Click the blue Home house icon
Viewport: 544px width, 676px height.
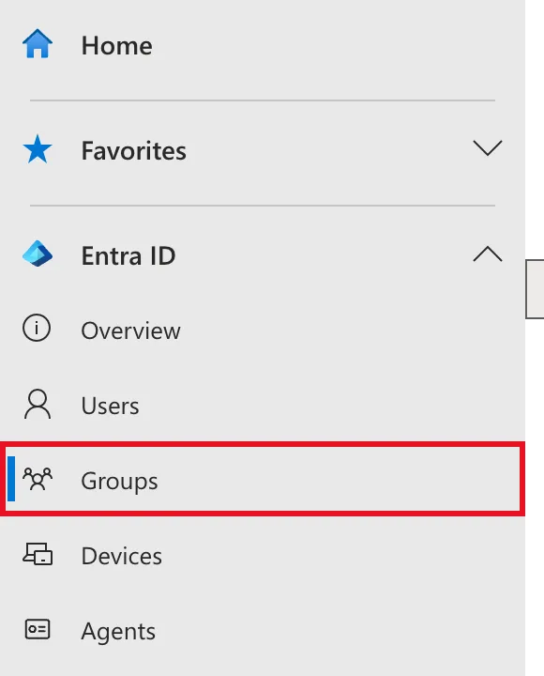click(x=38, y=43)
